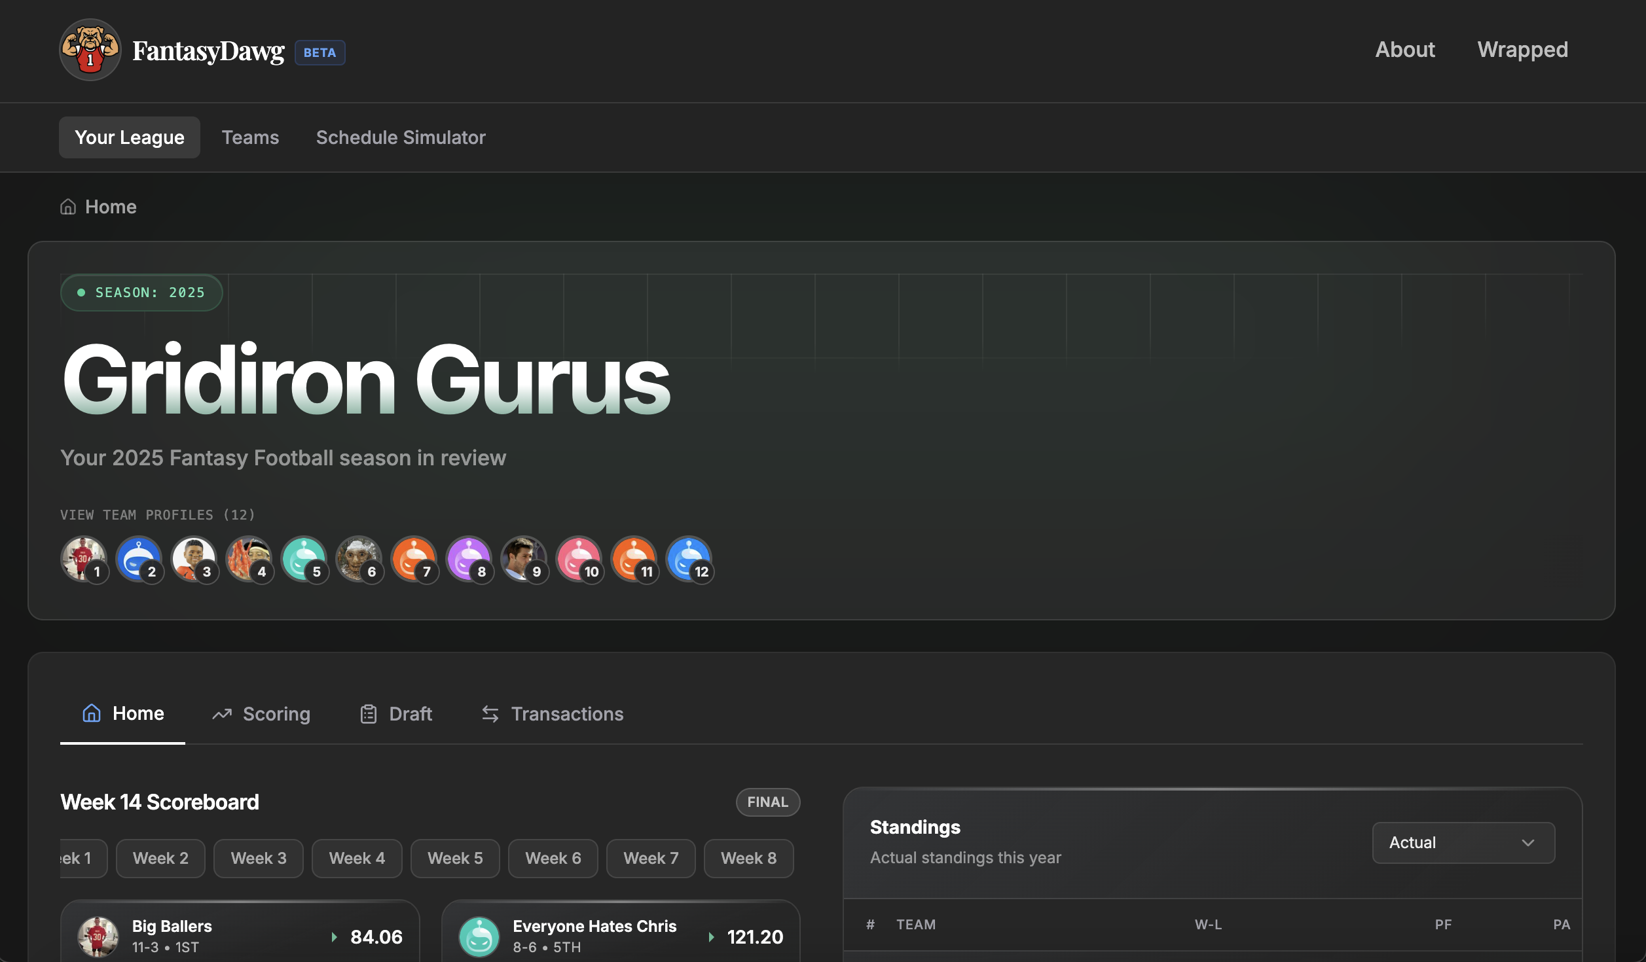Open team profile avatar number 4

pos(249,559)
